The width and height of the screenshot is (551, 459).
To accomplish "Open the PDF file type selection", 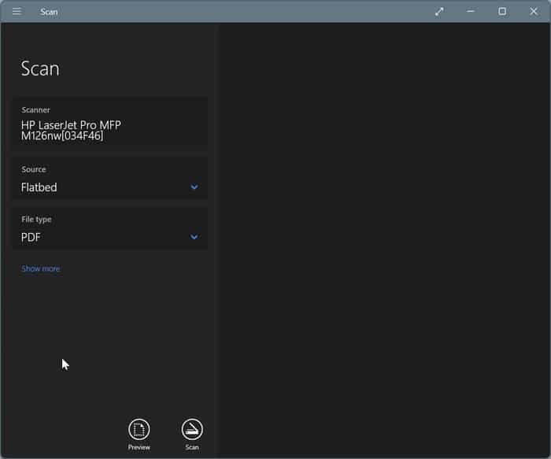I will [x=110, y=228].
